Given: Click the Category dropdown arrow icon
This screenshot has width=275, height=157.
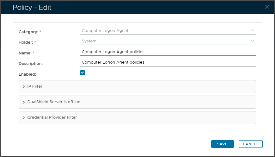Looking at the screenshot, I should click(x=253, y=31).
